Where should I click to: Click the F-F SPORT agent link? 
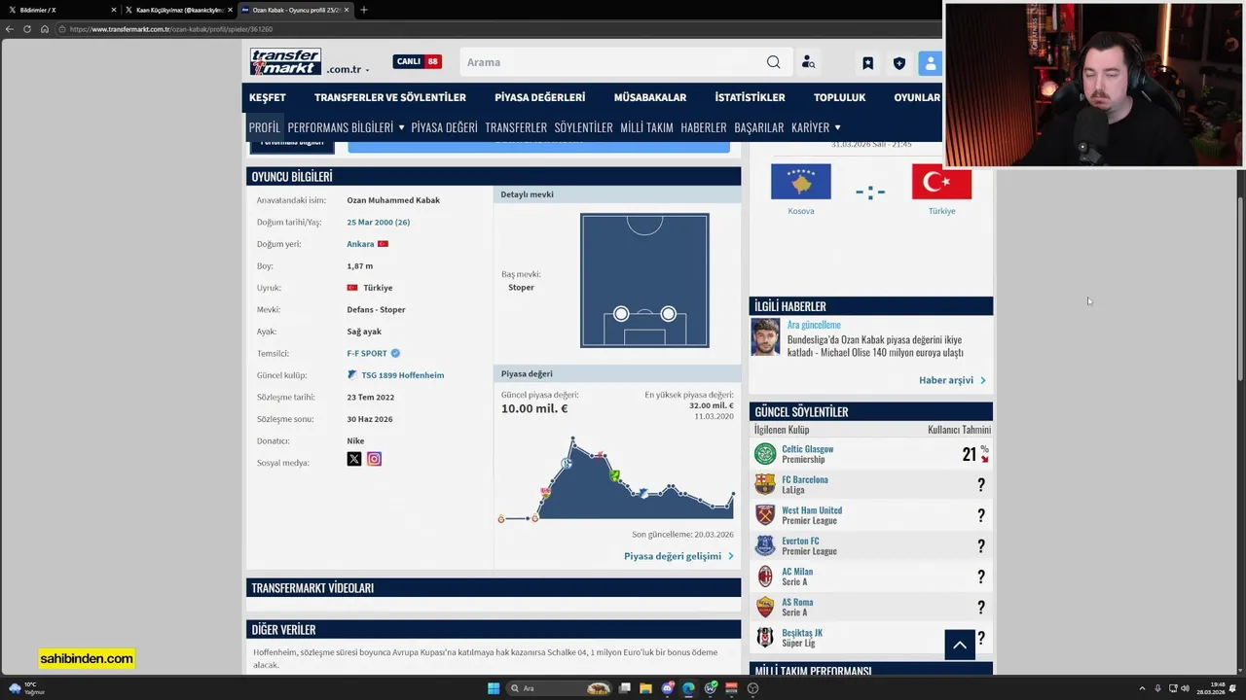click(367, 353)
